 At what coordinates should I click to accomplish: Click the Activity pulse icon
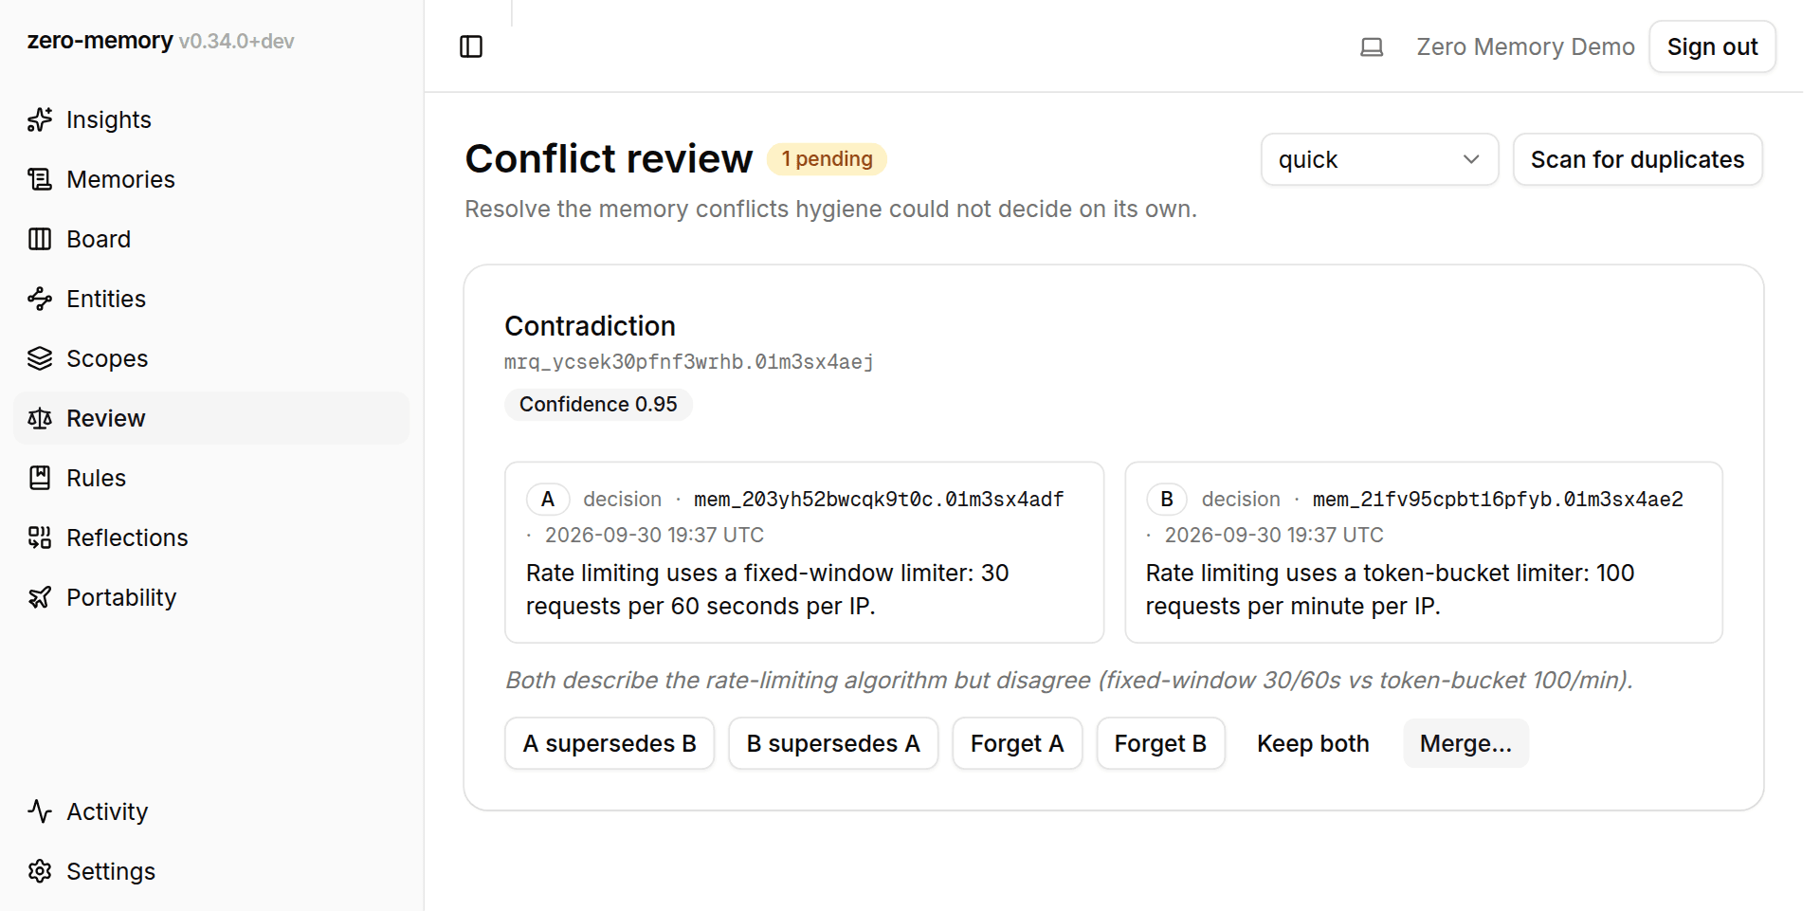(x=40, y=811)
